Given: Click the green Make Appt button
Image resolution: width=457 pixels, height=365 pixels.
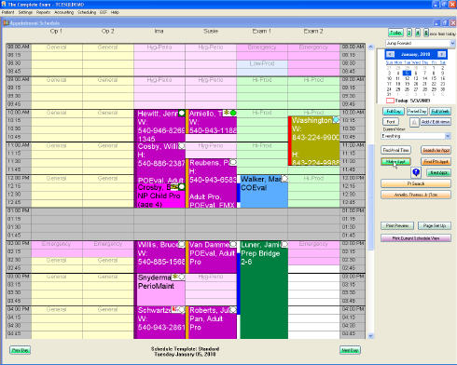Looking at the screenshot, I should [x=395, y=161].
